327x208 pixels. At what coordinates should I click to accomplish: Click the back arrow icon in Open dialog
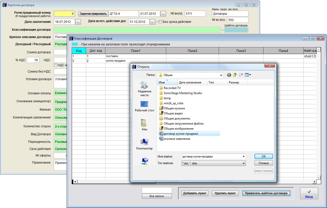pyautogui.click(x=229, y=75)
